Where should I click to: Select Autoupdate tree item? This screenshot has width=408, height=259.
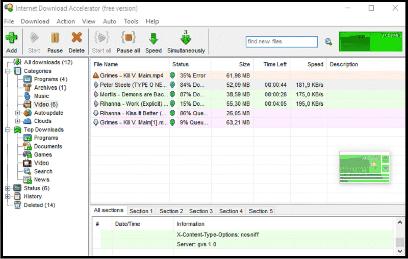[48, 113]
